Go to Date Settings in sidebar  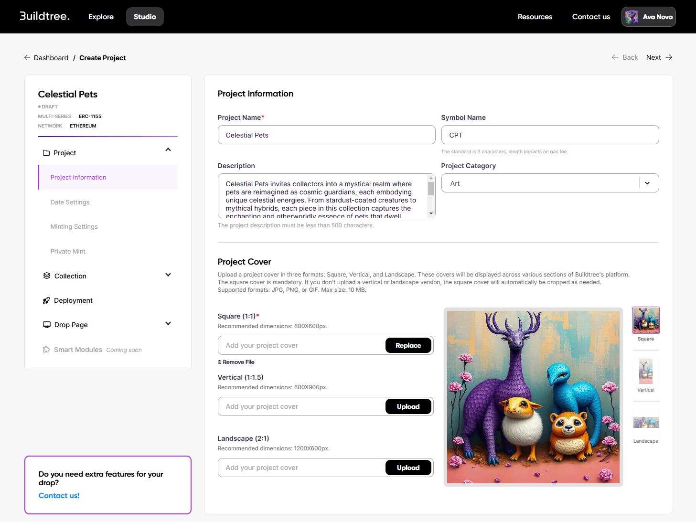70,202
